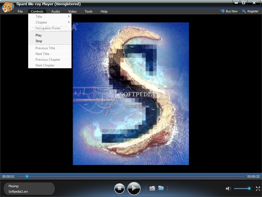Minimize the Tipard player window

tap(236, 3)
